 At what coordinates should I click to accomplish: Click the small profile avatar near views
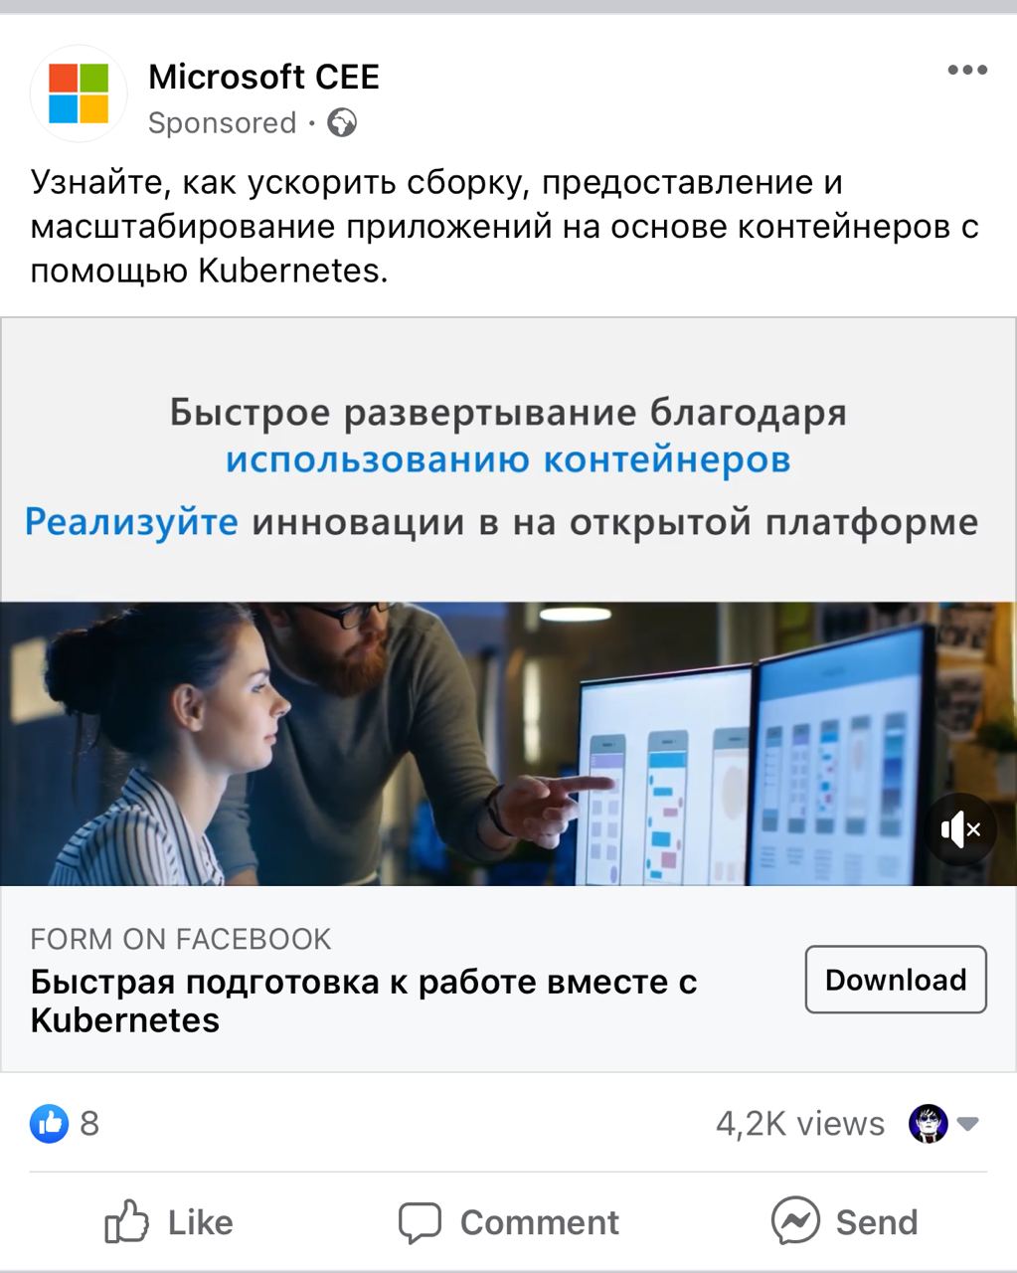click(x=929, y=1124)
